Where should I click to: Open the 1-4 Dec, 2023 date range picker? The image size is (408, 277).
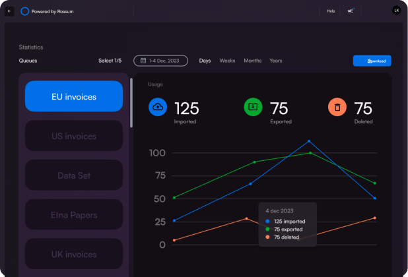(x=162, y=61)
